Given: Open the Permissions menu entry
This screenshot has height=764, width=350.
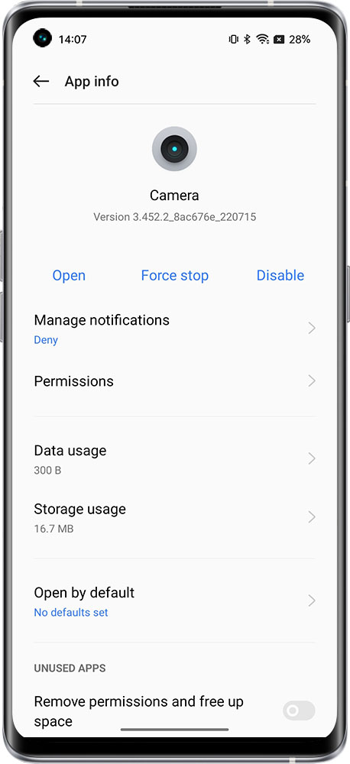Looking at the screenshot, I should [x=174, y=381].
